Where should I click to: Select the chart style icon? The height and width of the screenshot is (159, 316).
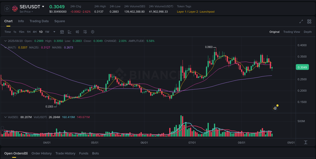70,32
